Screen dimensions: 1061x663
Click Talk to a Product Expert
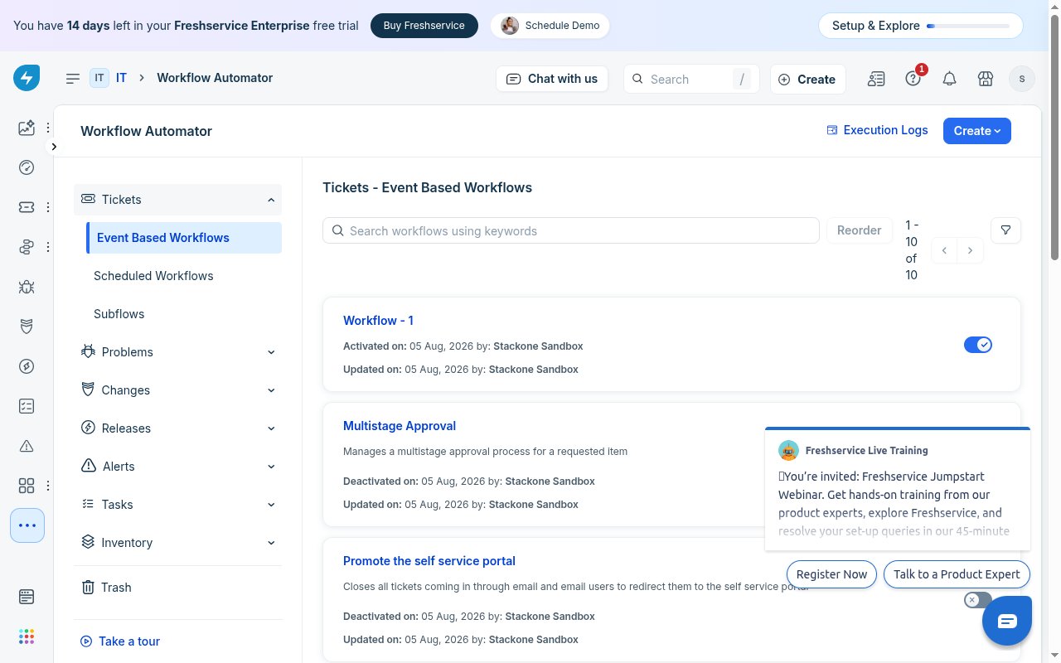coord(957,574)
